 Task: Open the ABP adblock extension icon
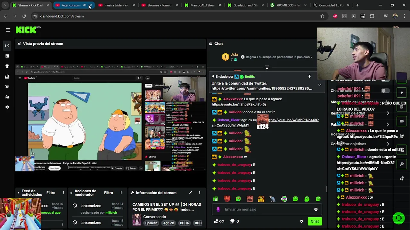[x=335, y=16]
